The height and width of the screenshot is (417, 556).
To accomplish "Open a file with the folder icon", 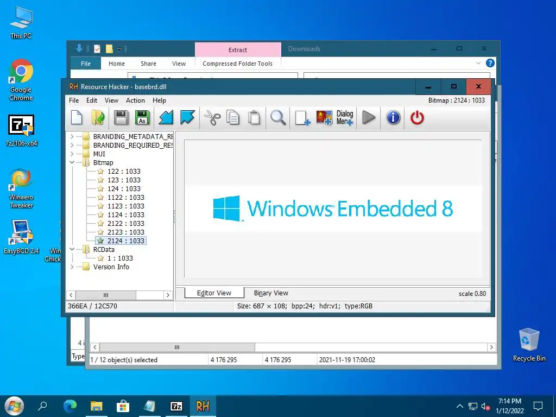I will (x=98, y=118).
